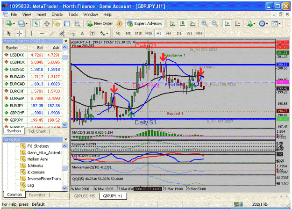Select the EURAUD row in Market Watch
This screenshot has height=209, width=292.
click(x=33, y=77)
